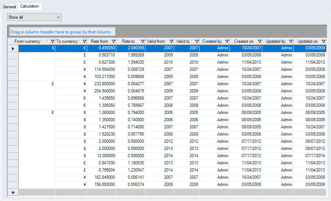The width and height of the screenshot is (331, 201).
Task: Select the Calculation tab
Action: click(30, 6)
